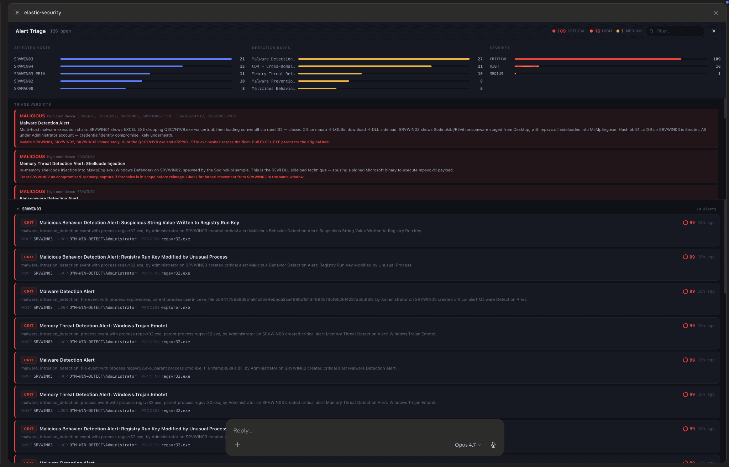Image resolution: width=729 pixels, height=467 pixels.
Task: Click into the Filter input field
Action: [678, 31]
